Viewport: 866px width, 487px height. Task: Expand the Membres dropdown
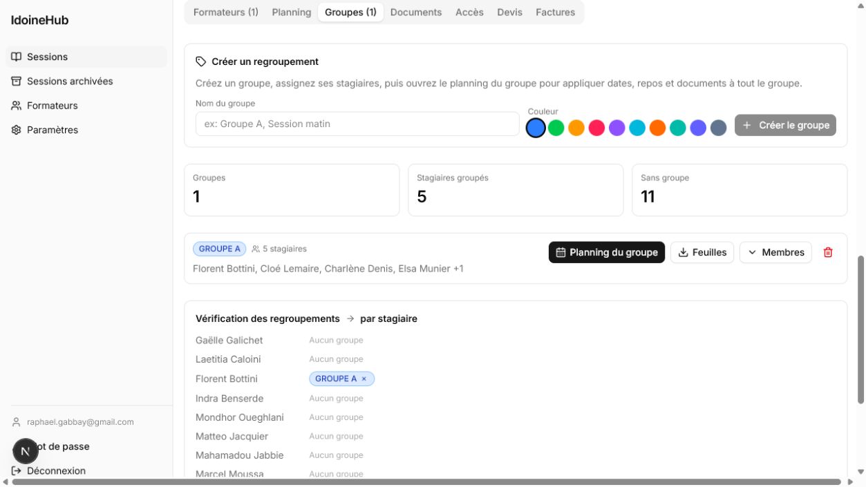[775, 252]
